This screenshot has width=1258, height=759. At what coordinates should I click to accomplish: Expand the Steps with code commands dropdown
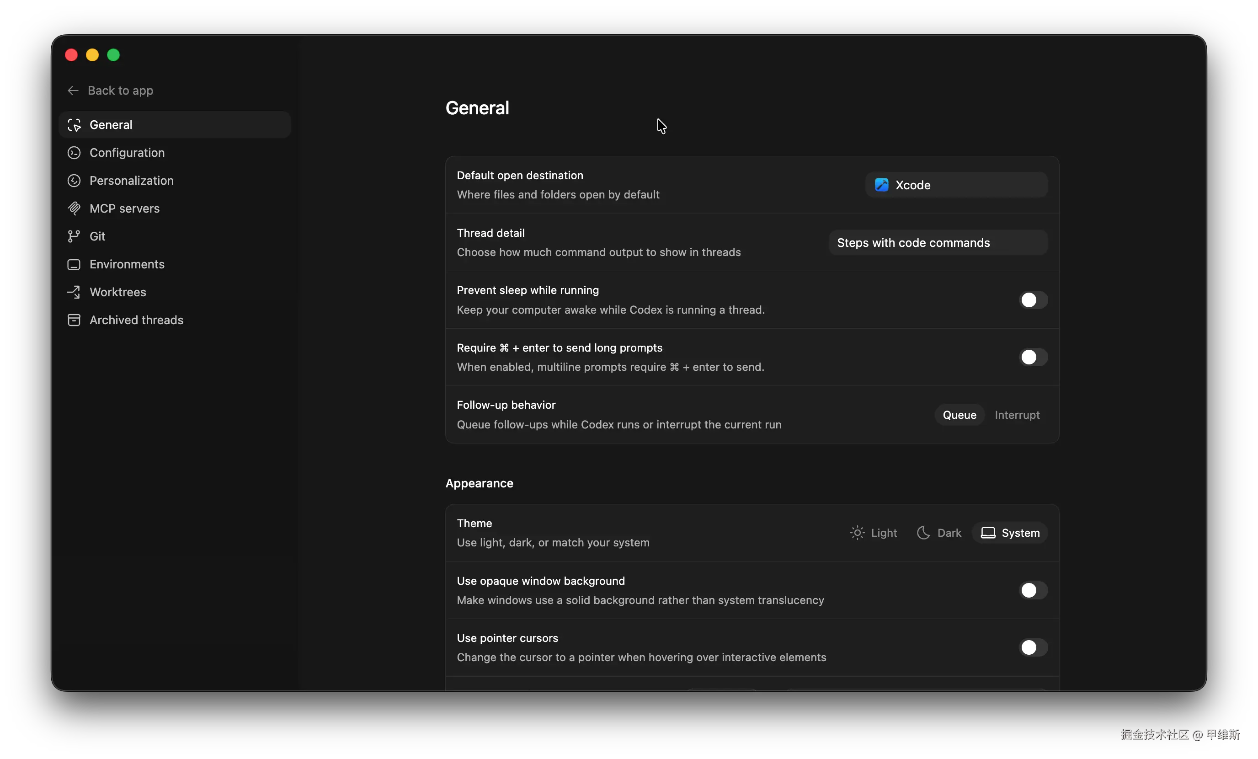(x=938, y=243)
